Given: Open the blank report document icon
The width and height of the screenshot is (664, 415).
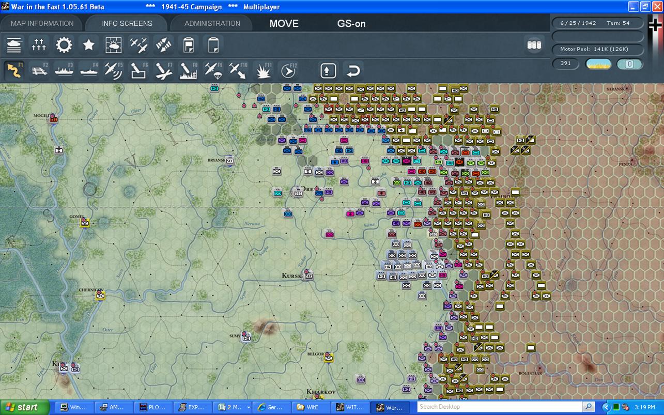Looking at the screenshot, I should pyautogui.click(x=213, y=45).
